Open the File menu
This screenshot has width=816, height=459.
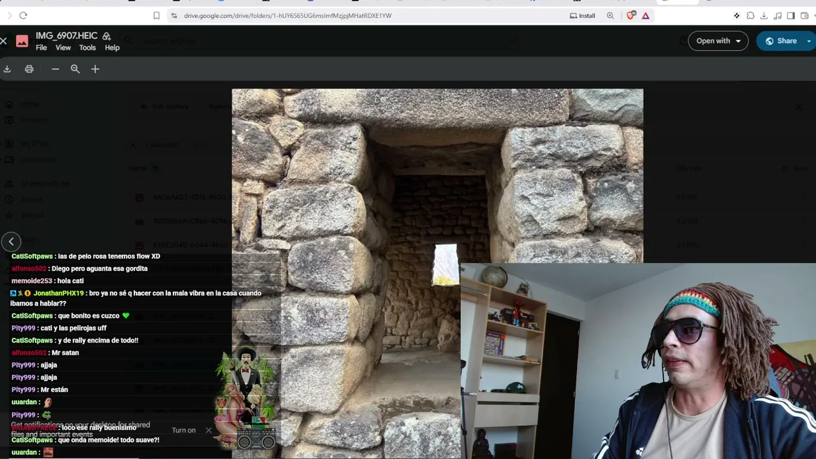(x=41, y=48)
